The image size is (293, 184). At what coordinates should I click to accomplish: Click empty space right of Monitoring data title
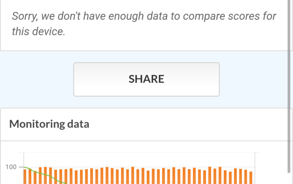(x=188, y=124)
